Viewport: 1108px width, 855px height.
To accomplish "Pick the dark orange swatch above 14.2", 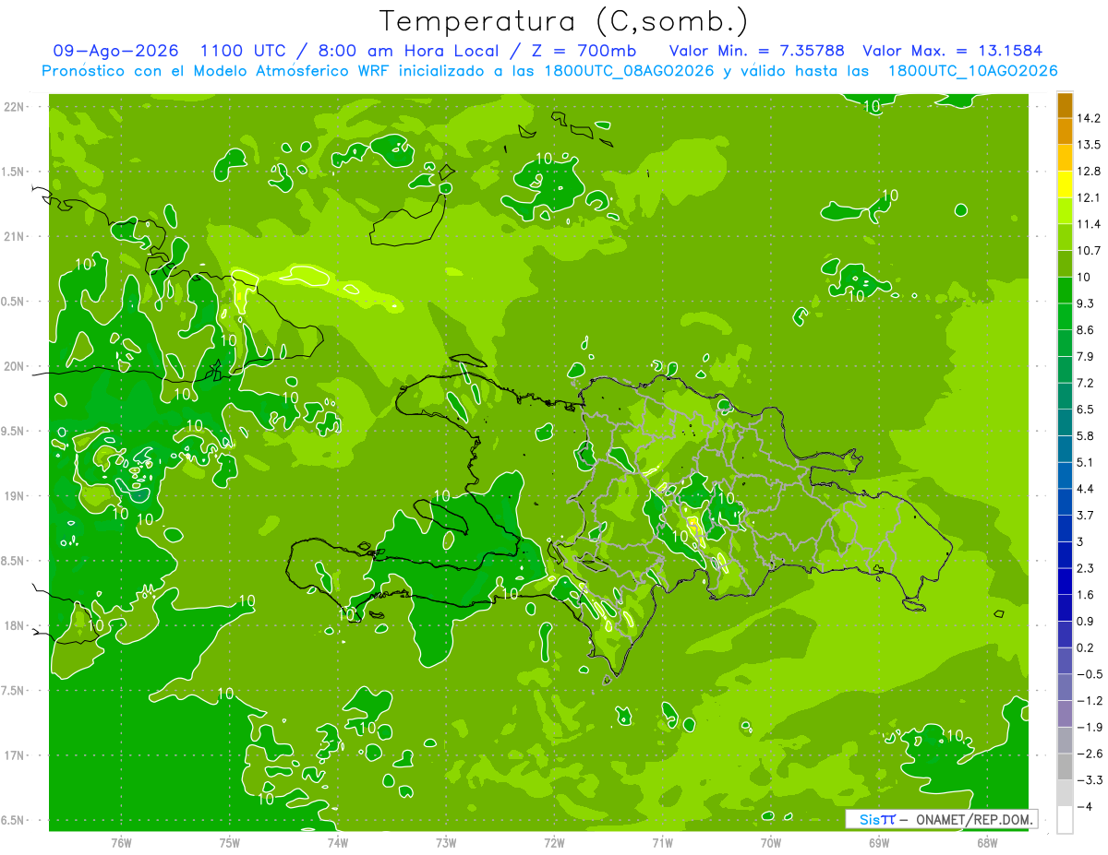I will tap(1065, 105).
